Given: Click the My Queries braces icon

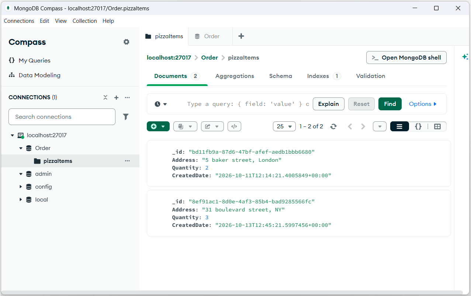Looking at the screenshot, I should (12, 60).
